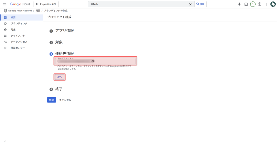Activate Cloud Shell terminal icon

(246, 4)
